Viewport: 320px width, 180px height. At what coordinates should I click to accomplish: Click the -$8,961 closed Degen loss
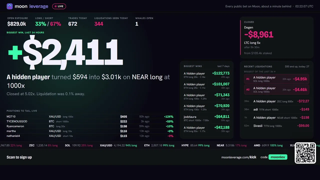[259, 34]
